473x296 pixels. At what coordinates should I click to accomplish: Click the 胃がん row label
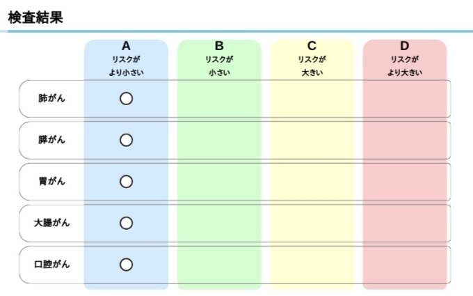click(x=52, y=181)
